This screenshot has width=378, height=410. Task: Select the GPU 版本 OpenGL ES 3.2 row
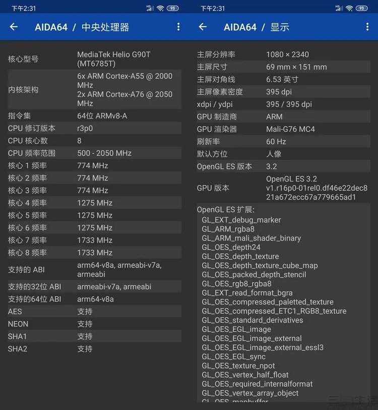[x=284, y=188]
